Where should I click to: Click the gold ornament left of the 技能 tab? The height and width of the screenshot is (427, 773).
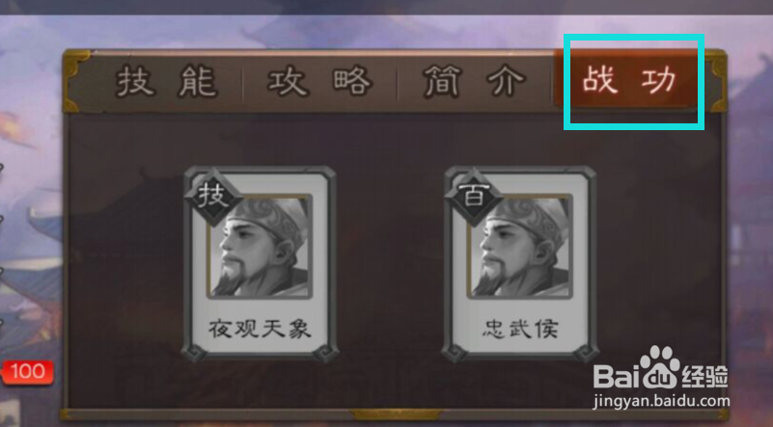pos(75,81)
